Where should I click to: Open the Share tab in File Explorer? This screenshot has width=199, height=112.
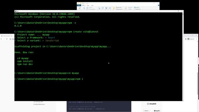[x=88, y=5]
